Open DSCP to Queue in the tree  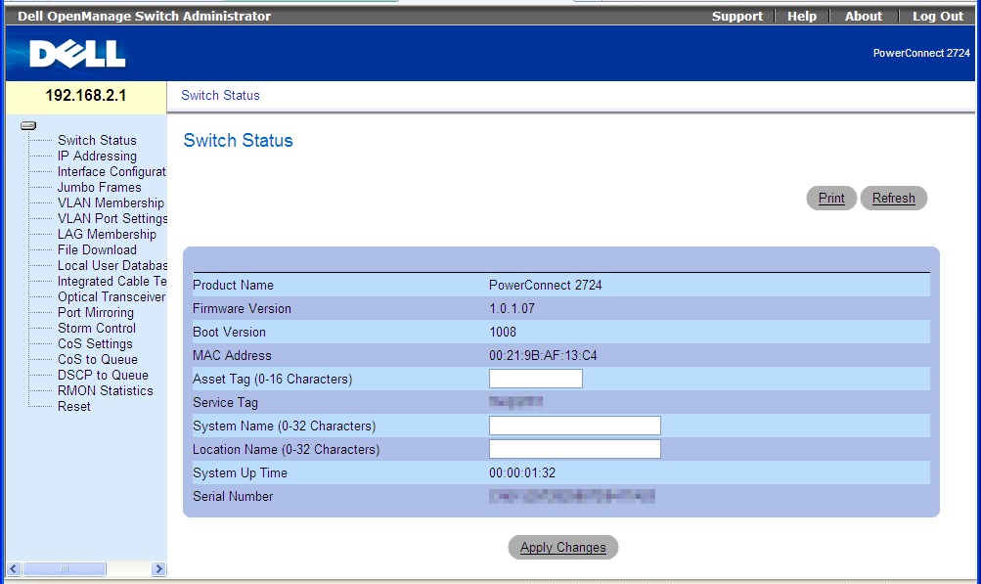click(x=104, y=375)
